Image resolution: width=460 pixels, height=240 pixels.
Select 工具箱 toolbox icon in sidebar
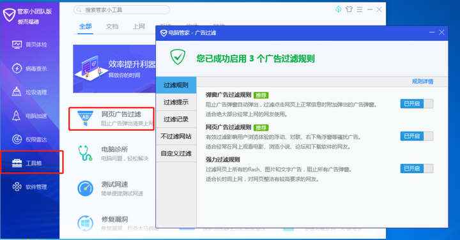17,163
